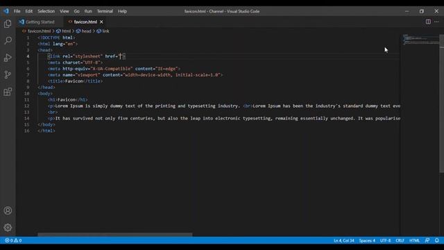Close the favicon.html tab

tap(101, 22)
